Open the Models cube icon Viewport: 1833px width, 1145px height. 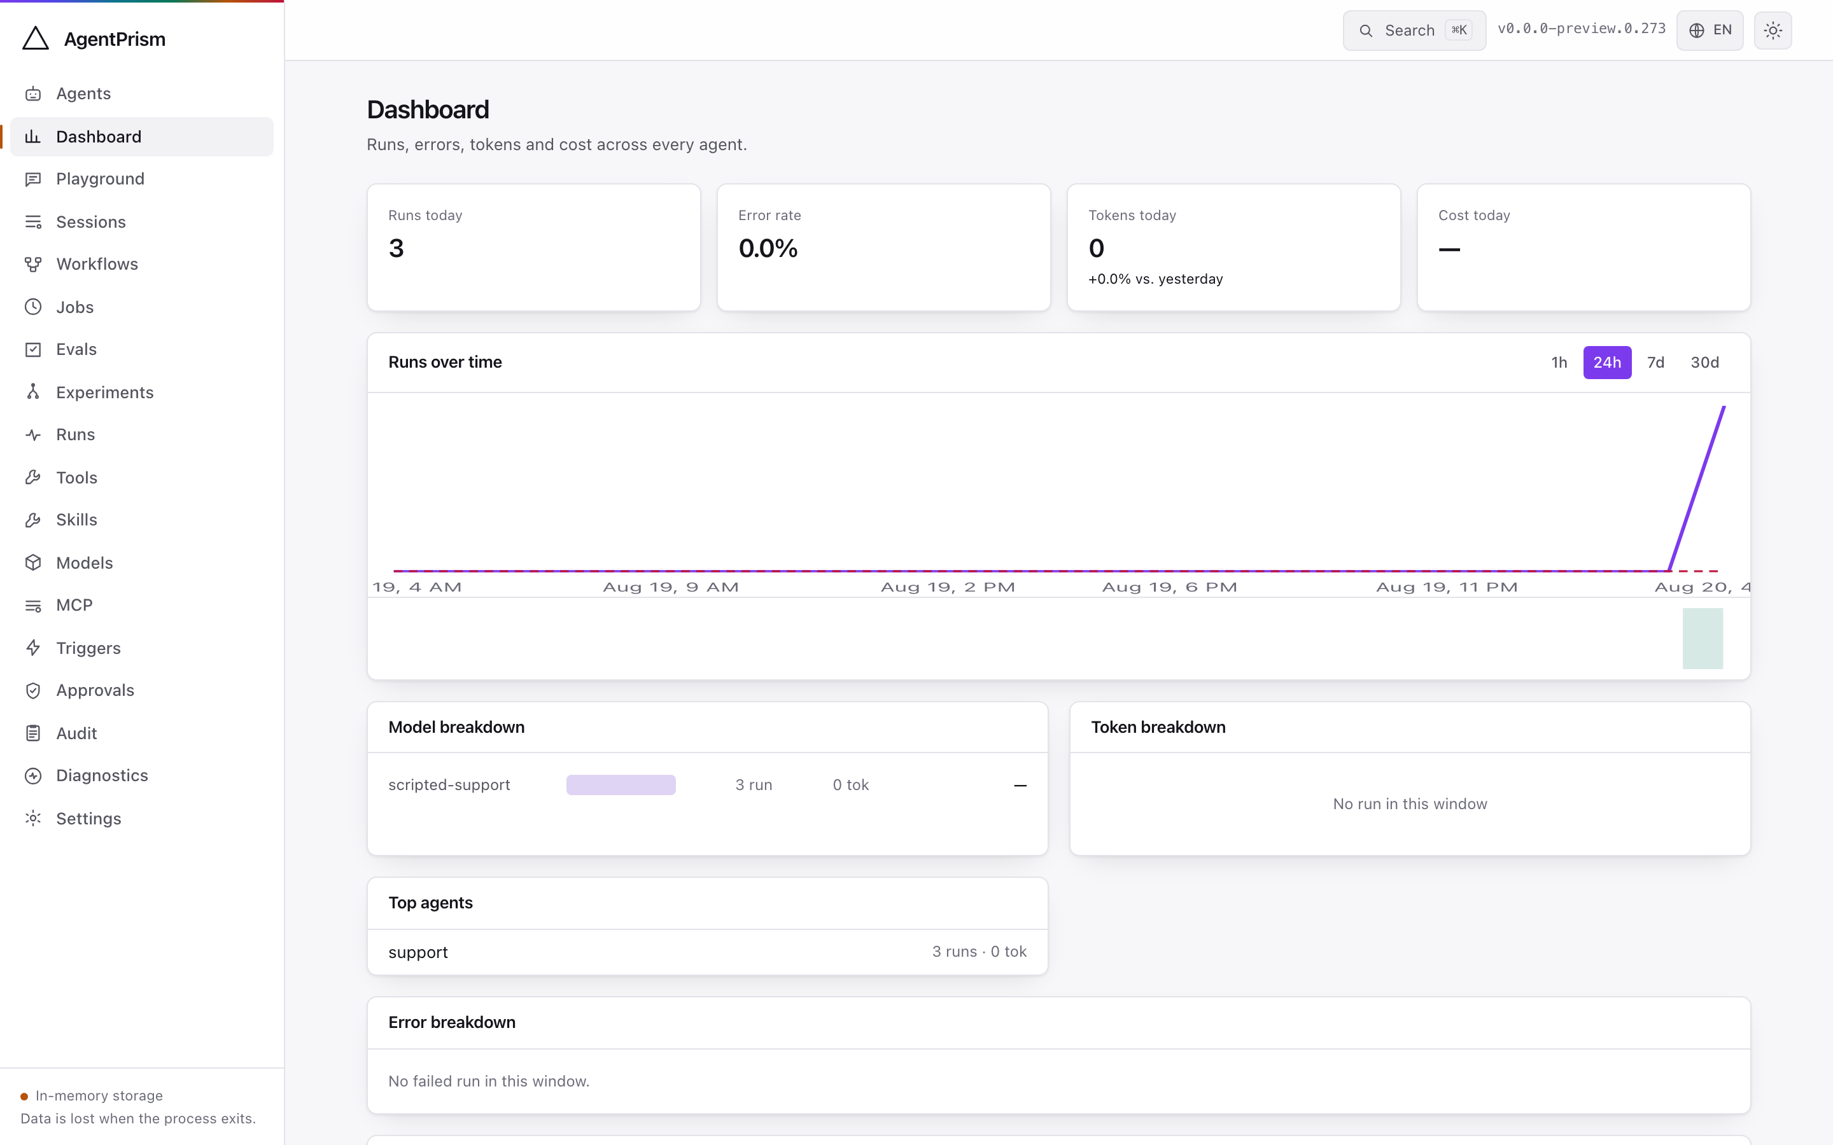pyautogui.click(x=33, y=563)
